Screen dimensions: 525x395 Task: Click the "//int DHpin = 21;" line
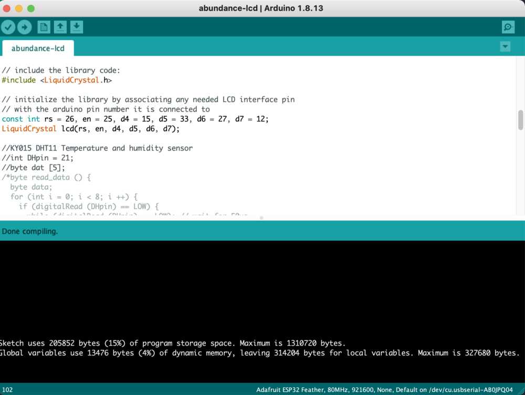(x=37, y=158)
